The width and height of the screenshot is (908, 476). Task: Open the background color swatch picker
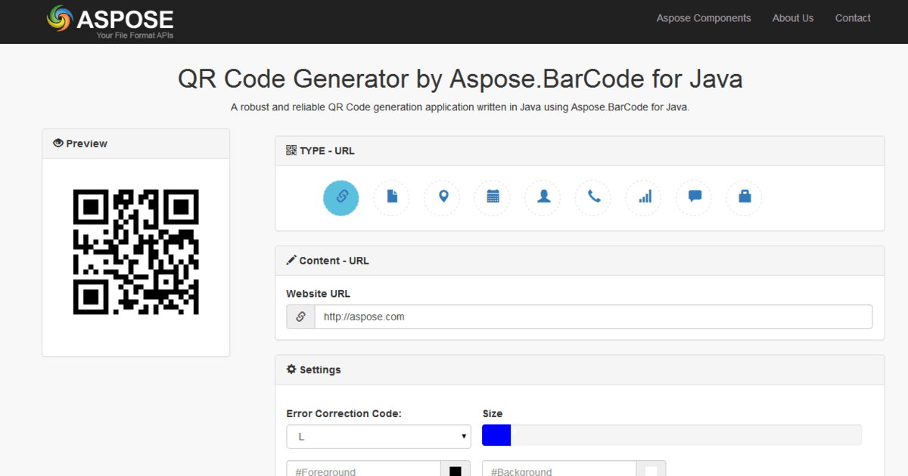[x=651, y=470]
